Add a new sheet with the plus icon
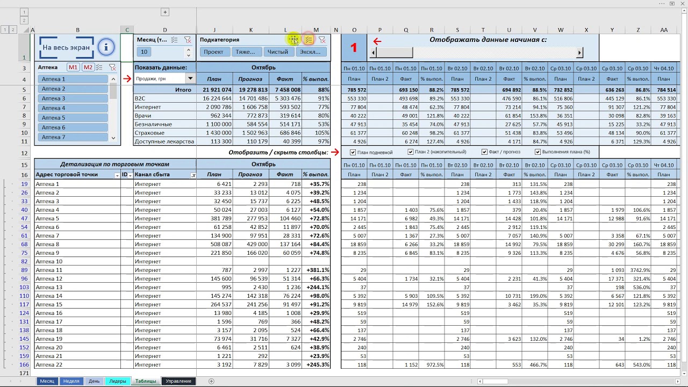Viewport: 688px width, 387px height. point(211,381)
